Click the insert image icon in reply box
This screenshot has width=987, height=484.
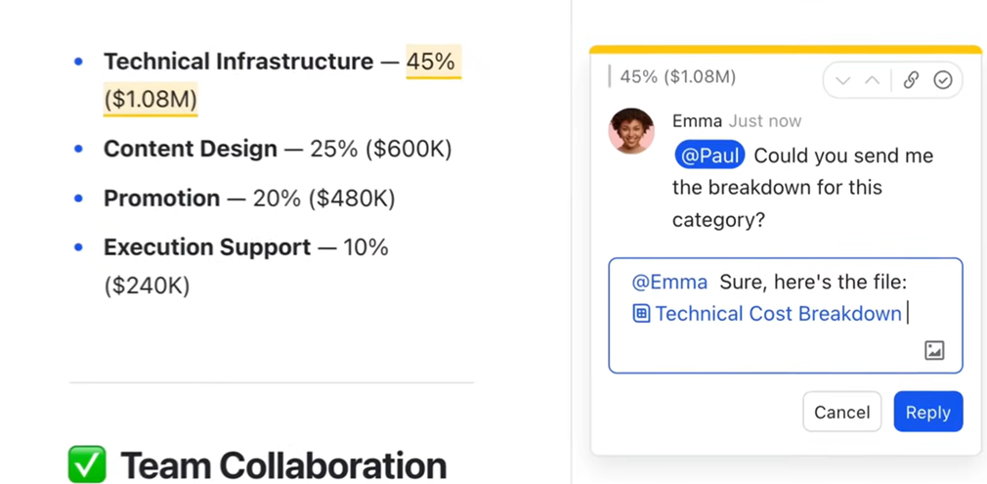tap(934, 350)
